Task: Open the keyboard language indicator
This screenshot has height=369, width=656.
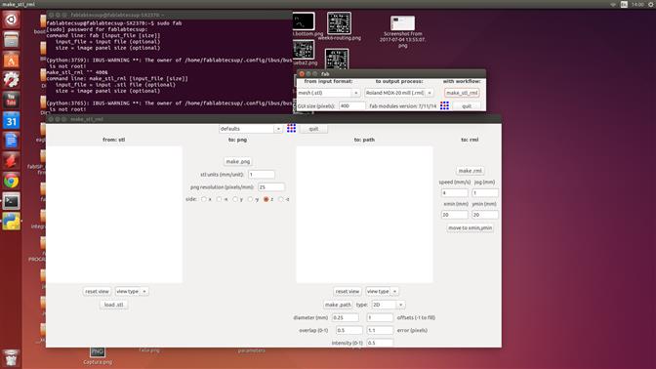Action: (x=624, y=4)
